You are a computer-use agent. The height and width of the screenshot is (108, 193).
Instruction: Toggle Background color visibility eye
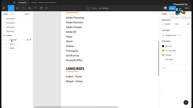coord(188,24)
